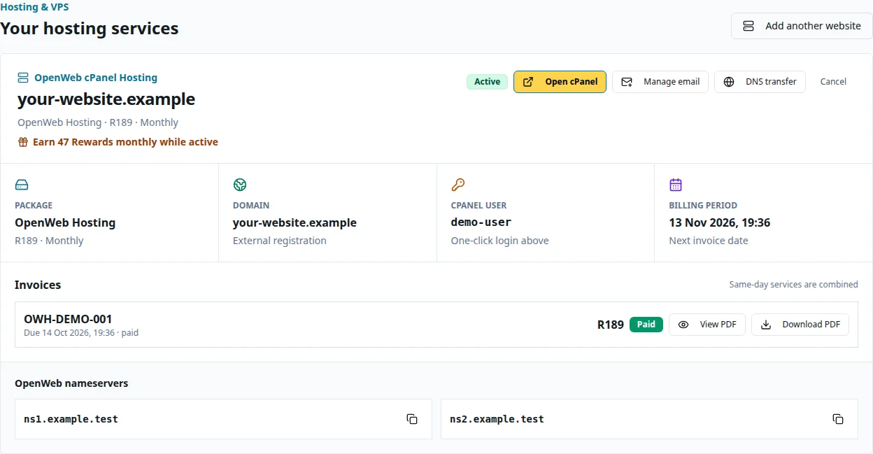Cancel the hosting service

[x=833, y=82]
